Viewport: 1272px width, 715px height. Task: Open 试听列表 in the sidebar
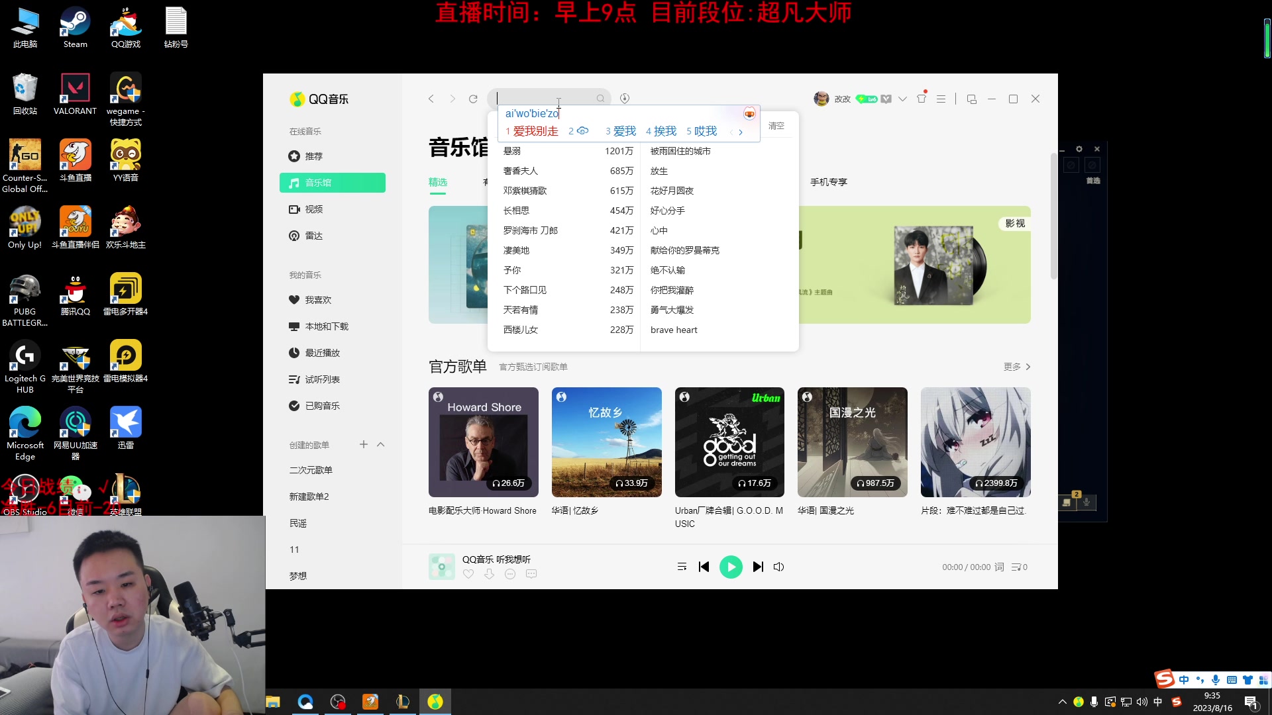point(333,379)
